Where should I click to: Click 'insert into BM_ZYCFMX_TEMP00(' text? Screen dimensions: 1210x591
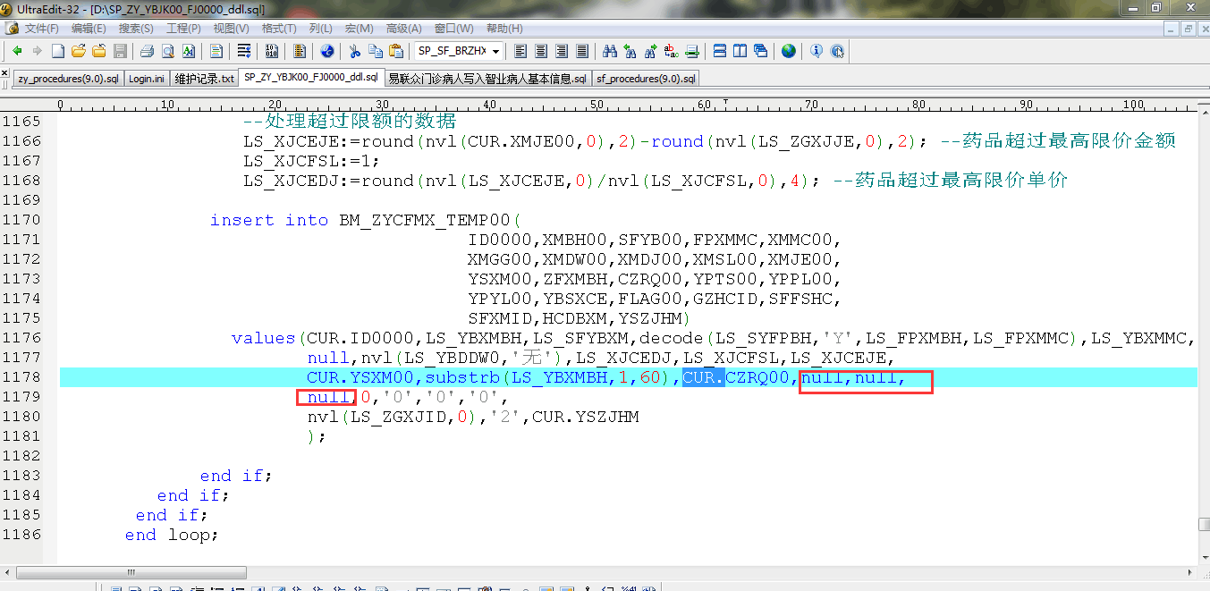pos(366,220)
